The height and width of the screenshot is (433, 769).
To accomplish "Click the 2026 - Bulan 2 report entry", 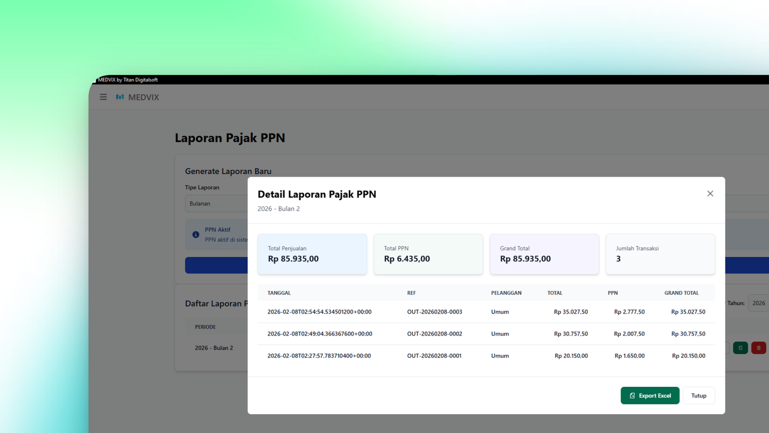I will (214, 348).
